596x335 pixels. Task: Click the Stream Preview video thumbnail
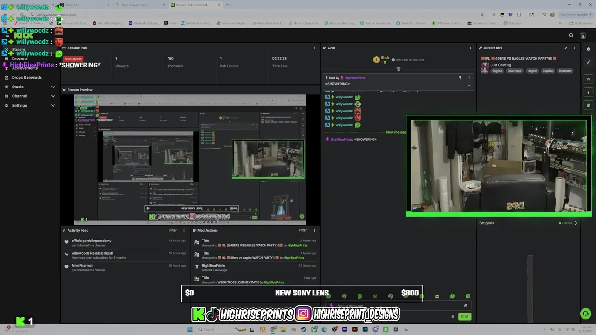point(190,160)
